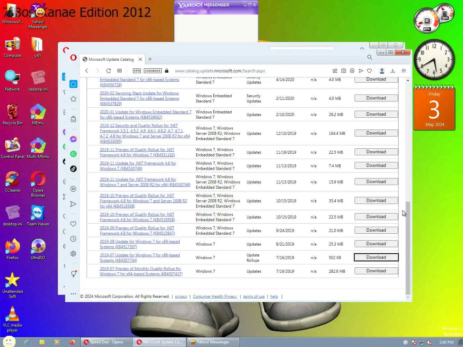463x347 pixels.
Task: Open the Consumer Health Privacy link
Action: pos(215,296)
